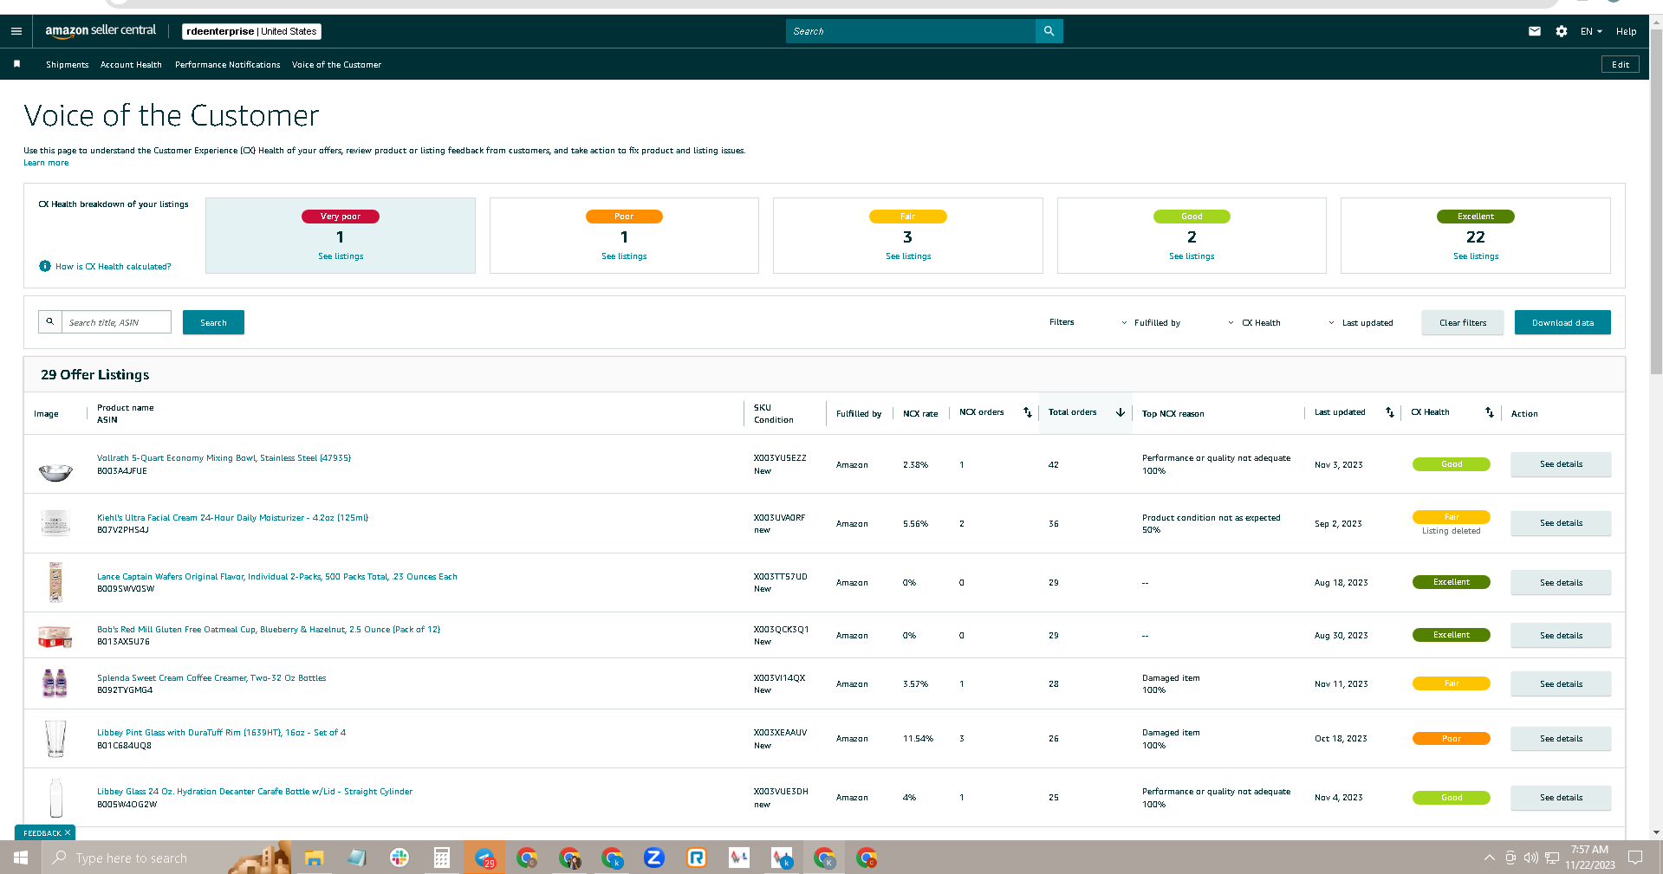Click the bookmark icon in the navigation bar
The width and height of the screenshot is (1663, 874).
pos(16,64)
